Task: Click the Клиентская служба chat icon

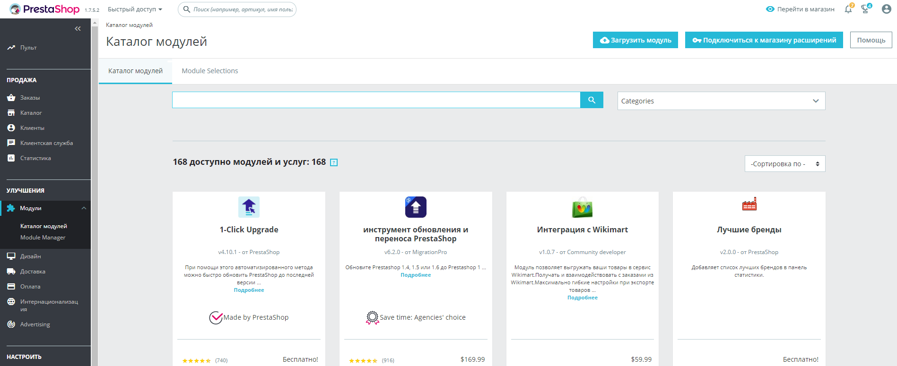Action: pyautogui.click(x=11, y=143)
